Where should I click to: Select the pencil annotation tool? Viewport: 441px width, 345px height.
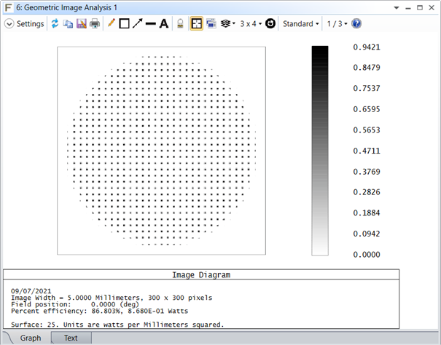coord(111,23)
